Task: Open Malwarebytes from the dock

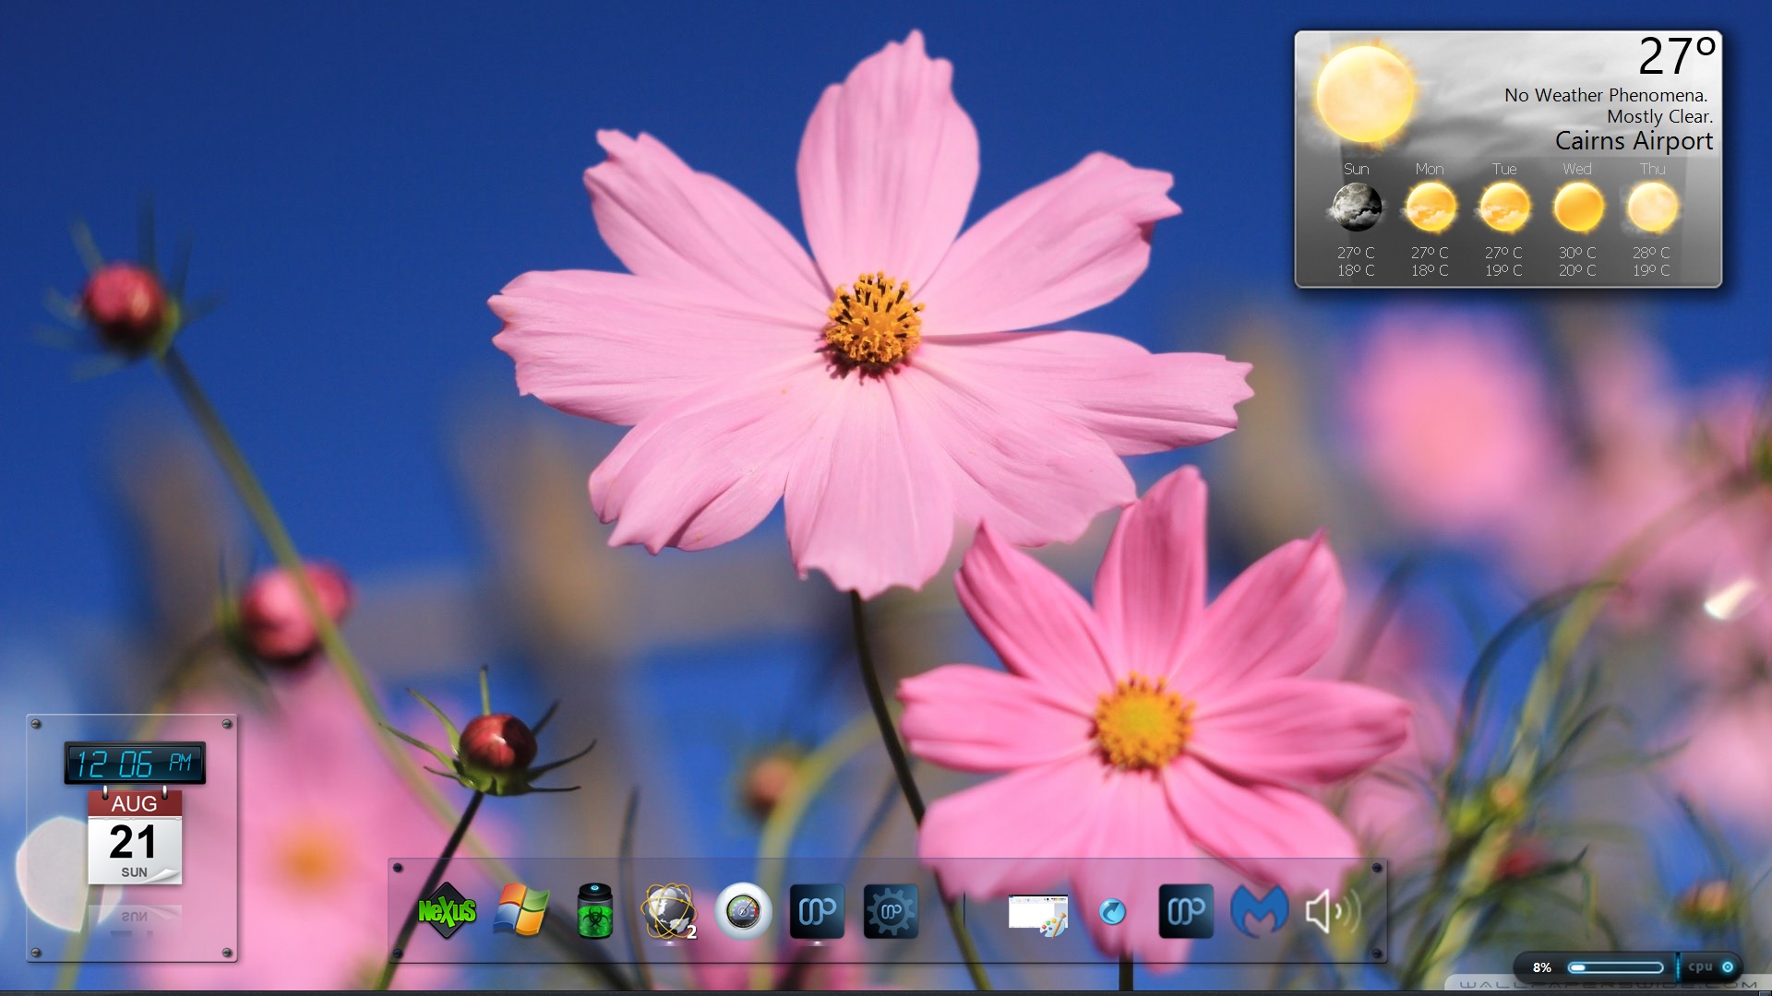Action: pyautogui.click(x=1259, y=911)
